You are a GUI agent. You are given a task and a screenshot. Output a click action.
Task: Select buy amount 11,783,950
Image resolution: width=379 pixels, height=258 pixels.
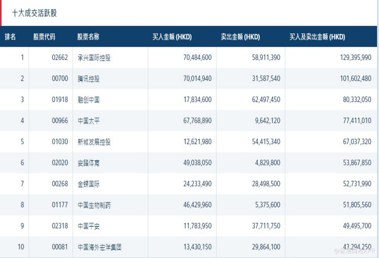[198, 226]
